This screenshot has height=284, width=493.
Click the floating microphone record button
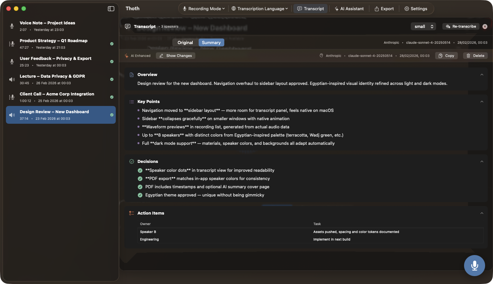(x=474, y=265)
